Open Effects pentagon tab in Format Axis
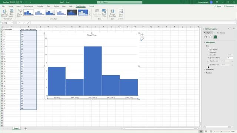 coord(210,37)
